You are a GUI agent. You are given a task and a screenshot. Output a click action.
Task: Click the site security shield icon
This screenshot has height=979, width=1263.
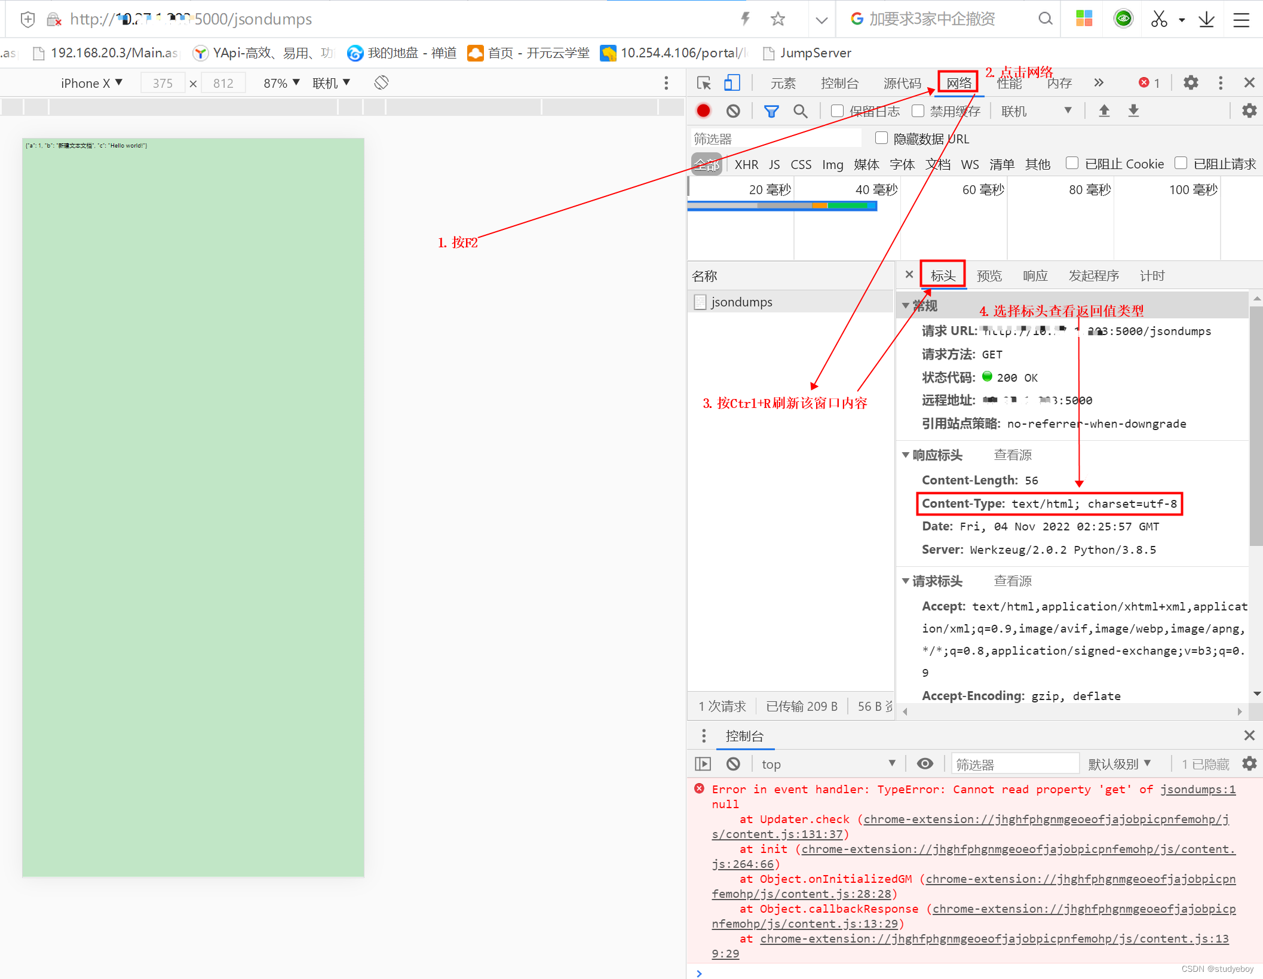[x=27, y=20]
